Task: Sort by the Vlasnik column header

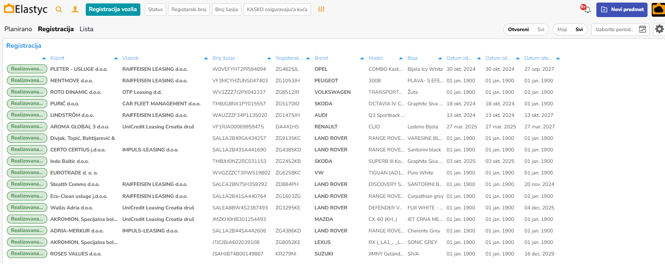Action: point(131,58)
